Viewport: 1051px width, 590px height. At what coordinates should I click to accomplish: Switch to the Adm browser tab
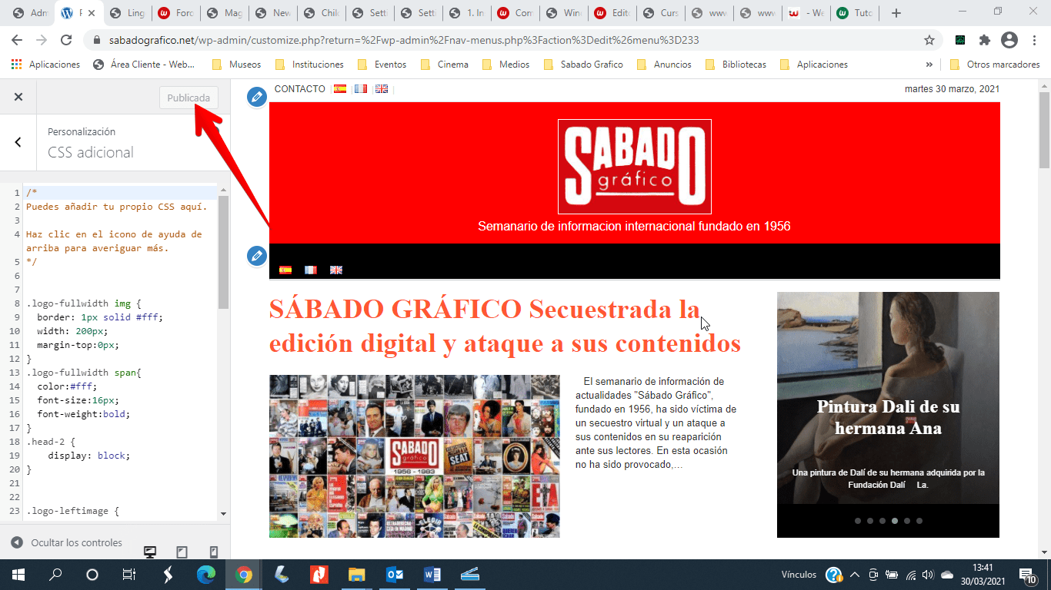[30, 13]
